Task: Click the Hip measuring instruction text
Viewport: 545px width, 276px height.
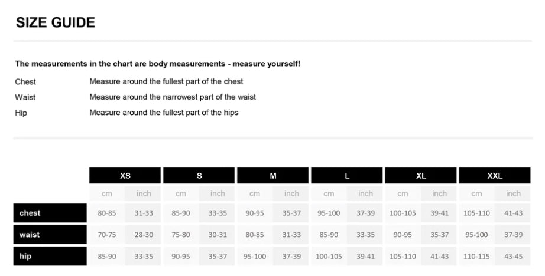Action: [x=164, y=112]
